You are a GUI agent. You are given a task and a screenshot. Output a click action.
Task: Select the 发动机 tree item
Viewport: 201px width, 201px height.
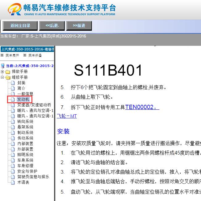point(23,99)
